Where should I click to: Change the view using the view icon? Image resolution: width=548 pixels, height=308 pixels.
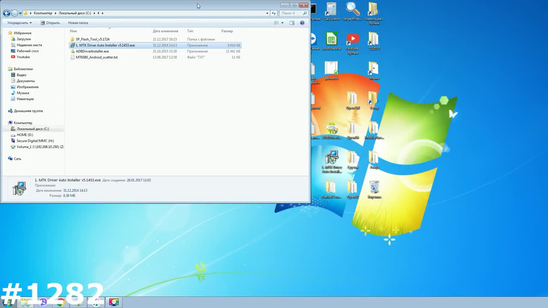pyautogui.click(x=277, y=23)
